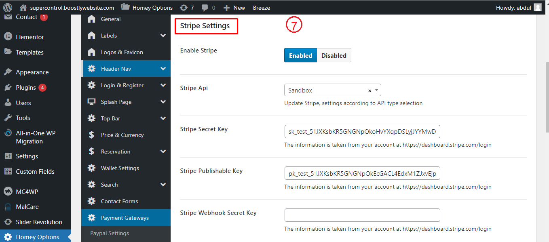Click the Plugins 4 updates badge

click(42, 88)
